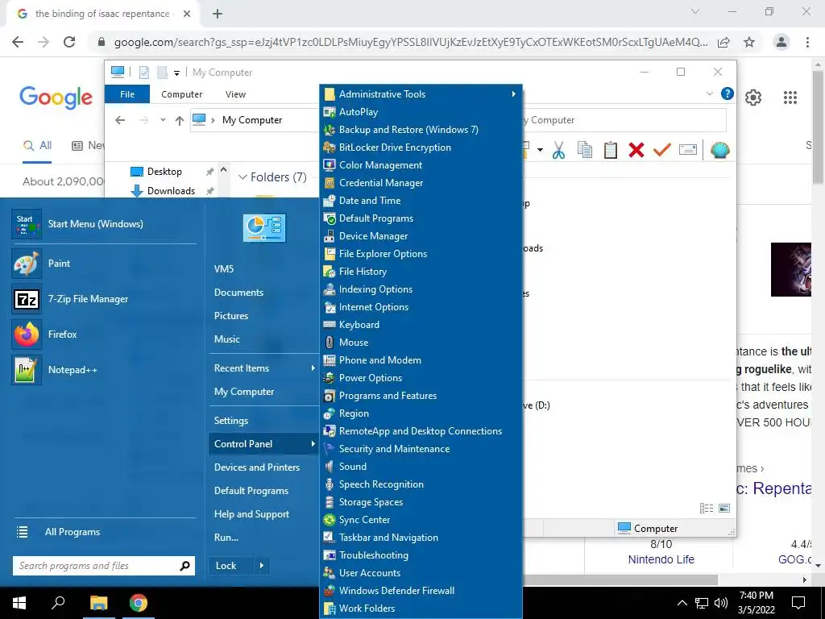Open the Explorer quick access toolbar dropdown
This screenshot has height=619, width=825.
click(176, 73)
